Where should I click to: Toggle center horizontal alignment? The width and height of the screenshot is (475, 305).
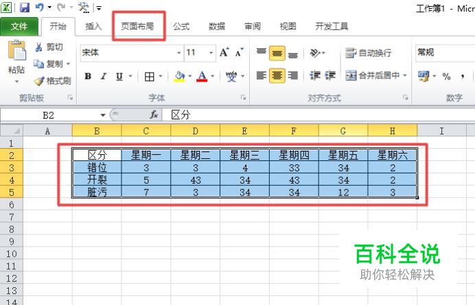(277, 75)
